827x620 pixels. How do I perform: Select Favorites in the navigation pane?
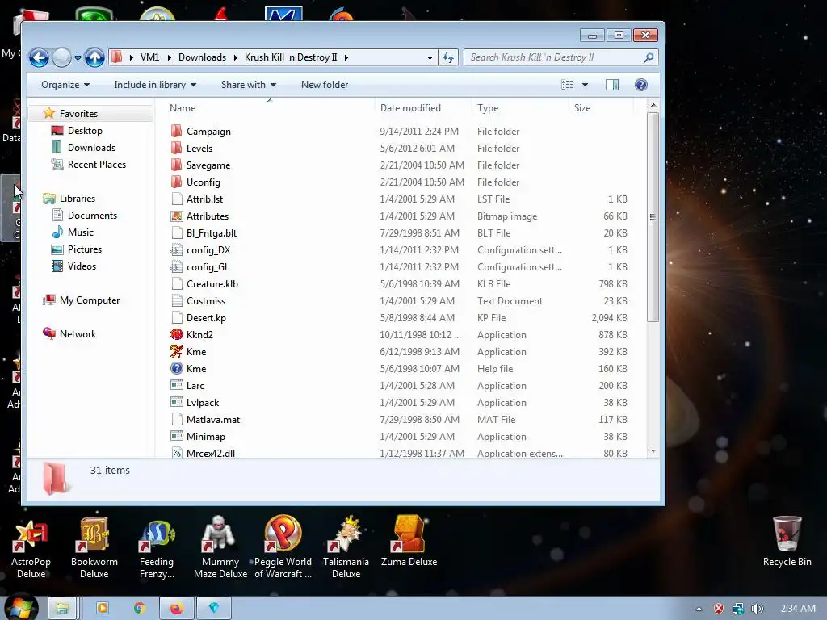78,113
